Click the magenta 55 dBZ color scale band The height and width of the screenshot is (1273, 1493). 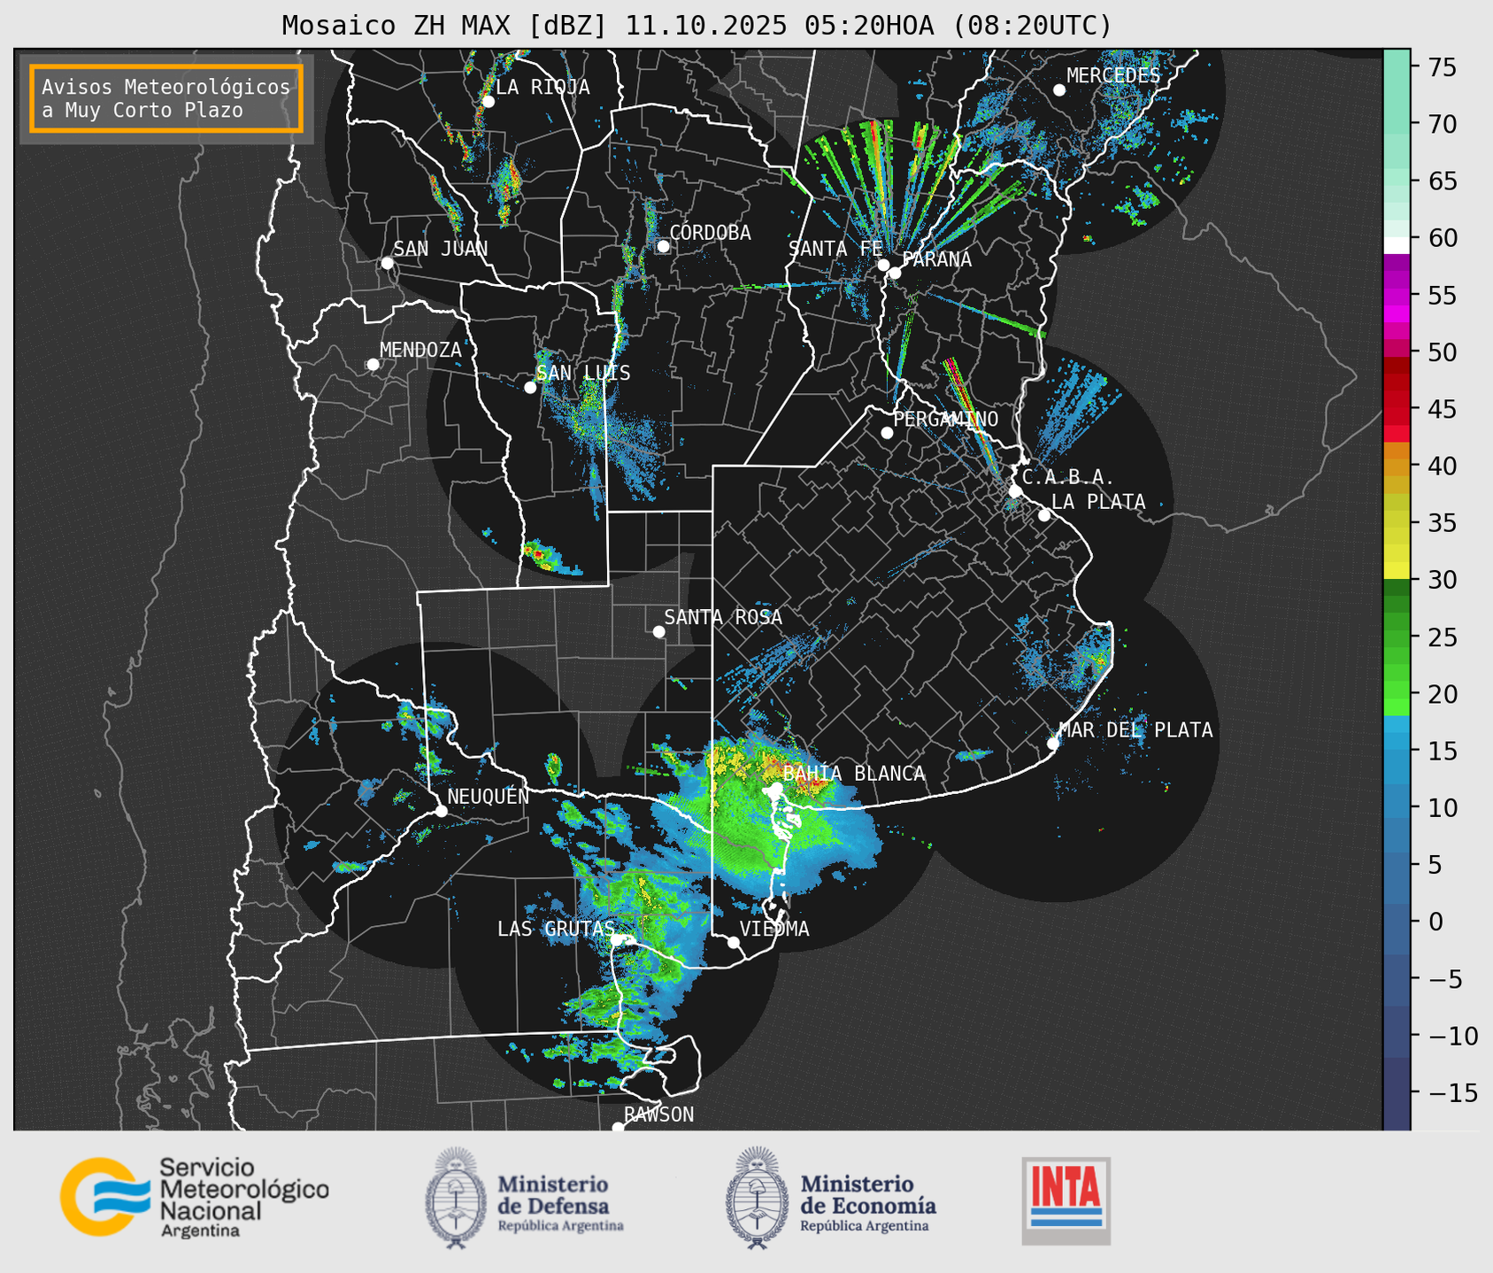pyautogui.click(x=1397, y=295)
